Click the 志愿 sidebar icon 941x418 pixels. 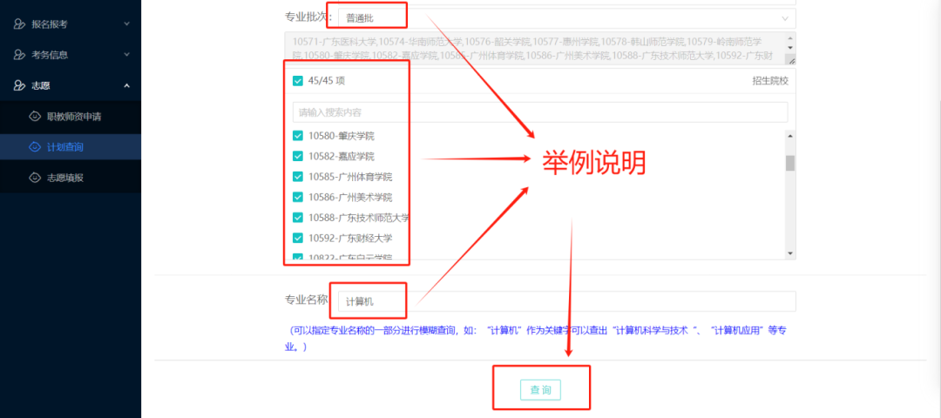coord(19,85)
